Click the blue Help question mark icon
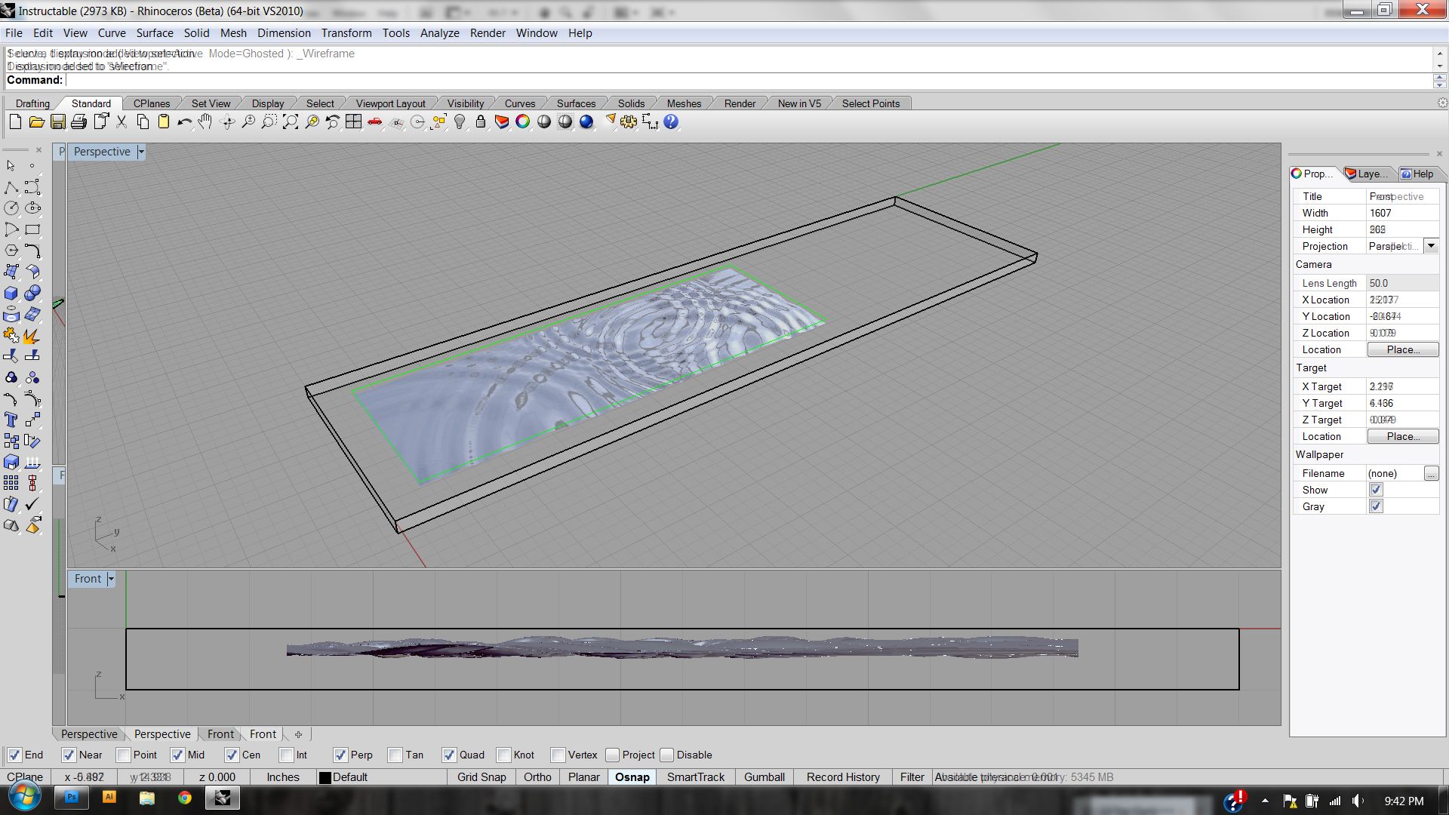The image size is (1449, 815). pos(671,122)
